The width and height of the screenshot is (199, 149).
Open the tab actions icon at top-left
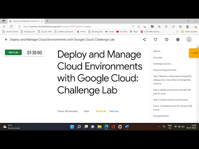tap(4, 21)
